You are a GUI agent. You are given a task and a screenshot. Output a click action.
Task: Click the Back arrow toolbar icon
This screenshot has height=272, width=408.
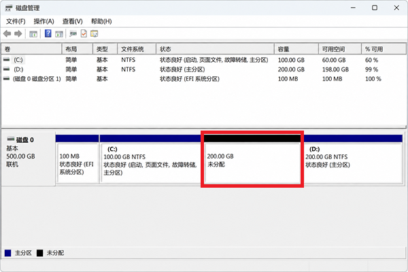pyautogui.click(x=7, y=33)
